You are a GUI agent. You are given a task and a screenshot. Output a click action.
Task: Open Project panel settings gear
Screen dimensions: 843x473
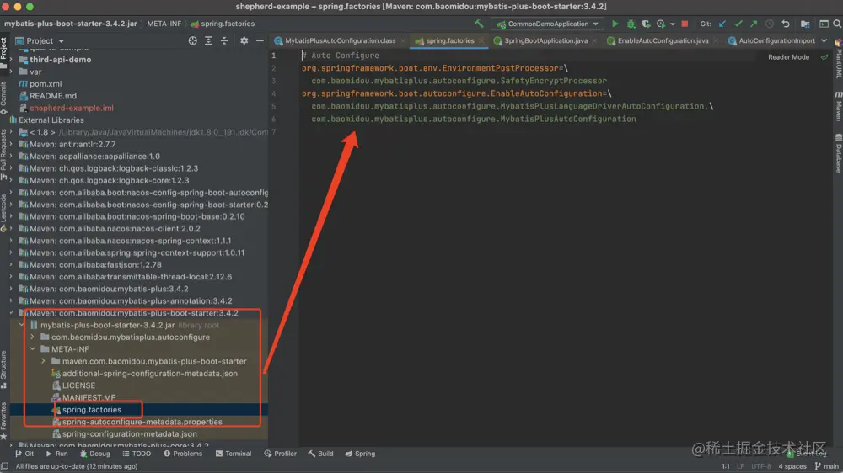pos(244,40)
